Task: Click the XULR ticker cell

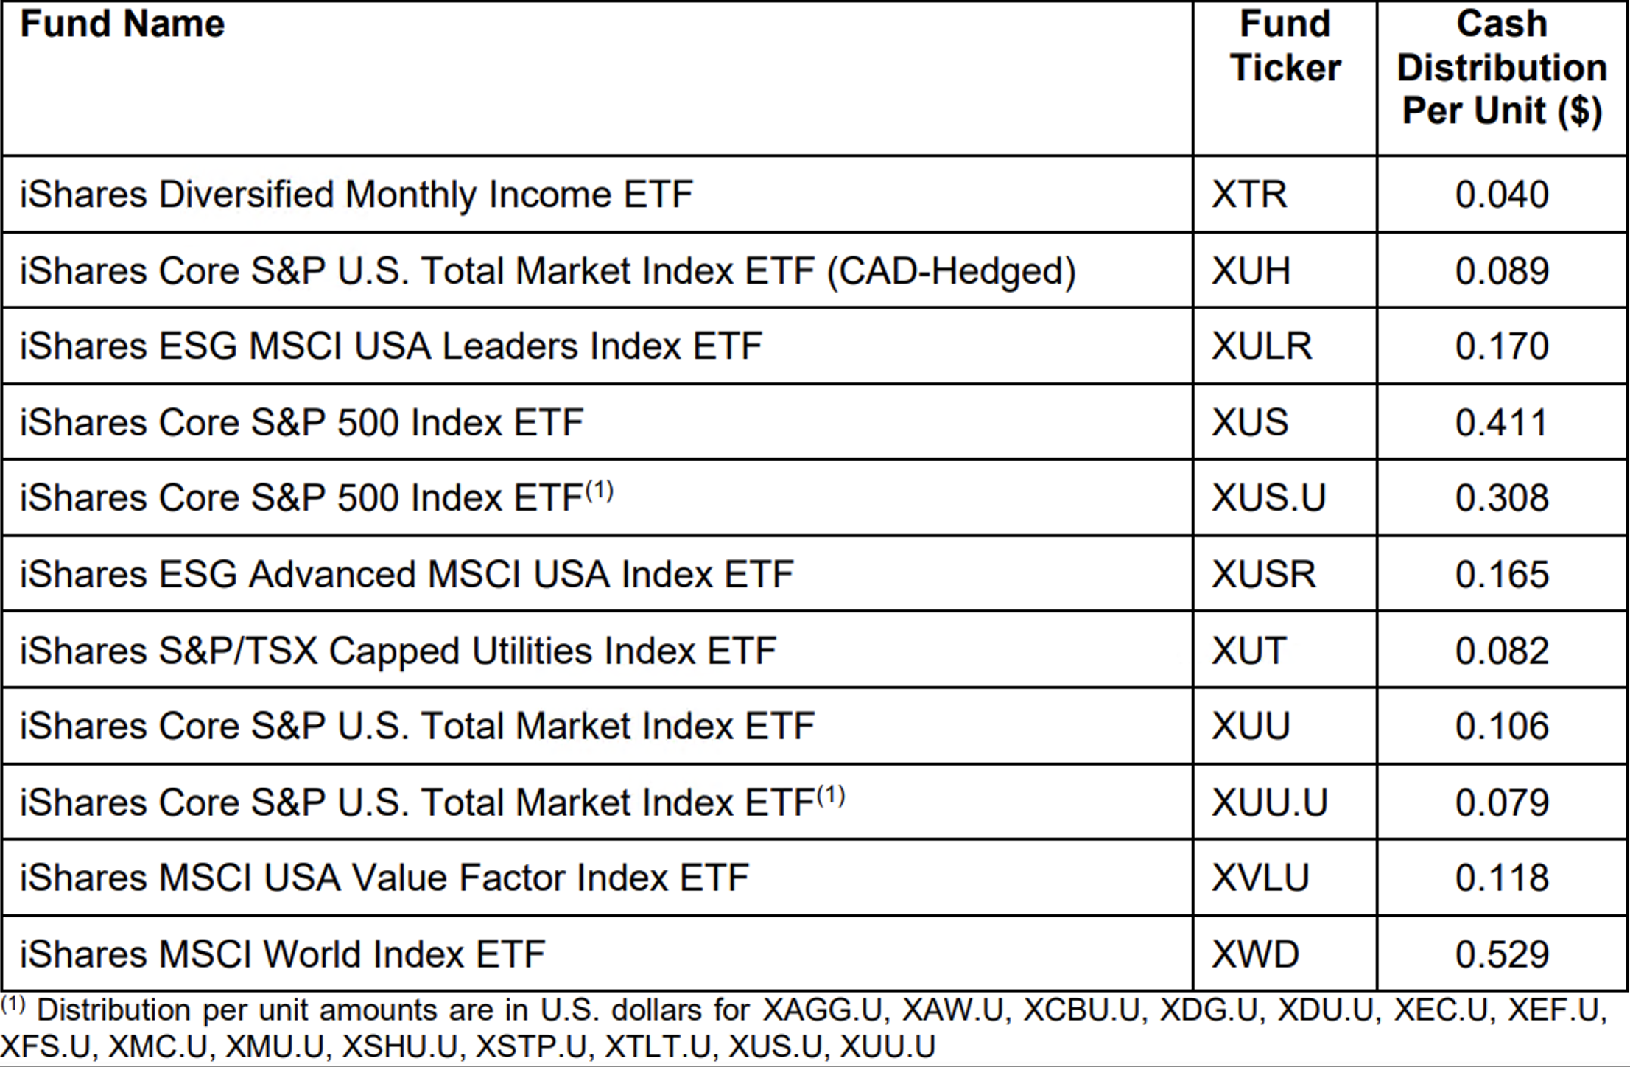Action: pos(1262,347)
